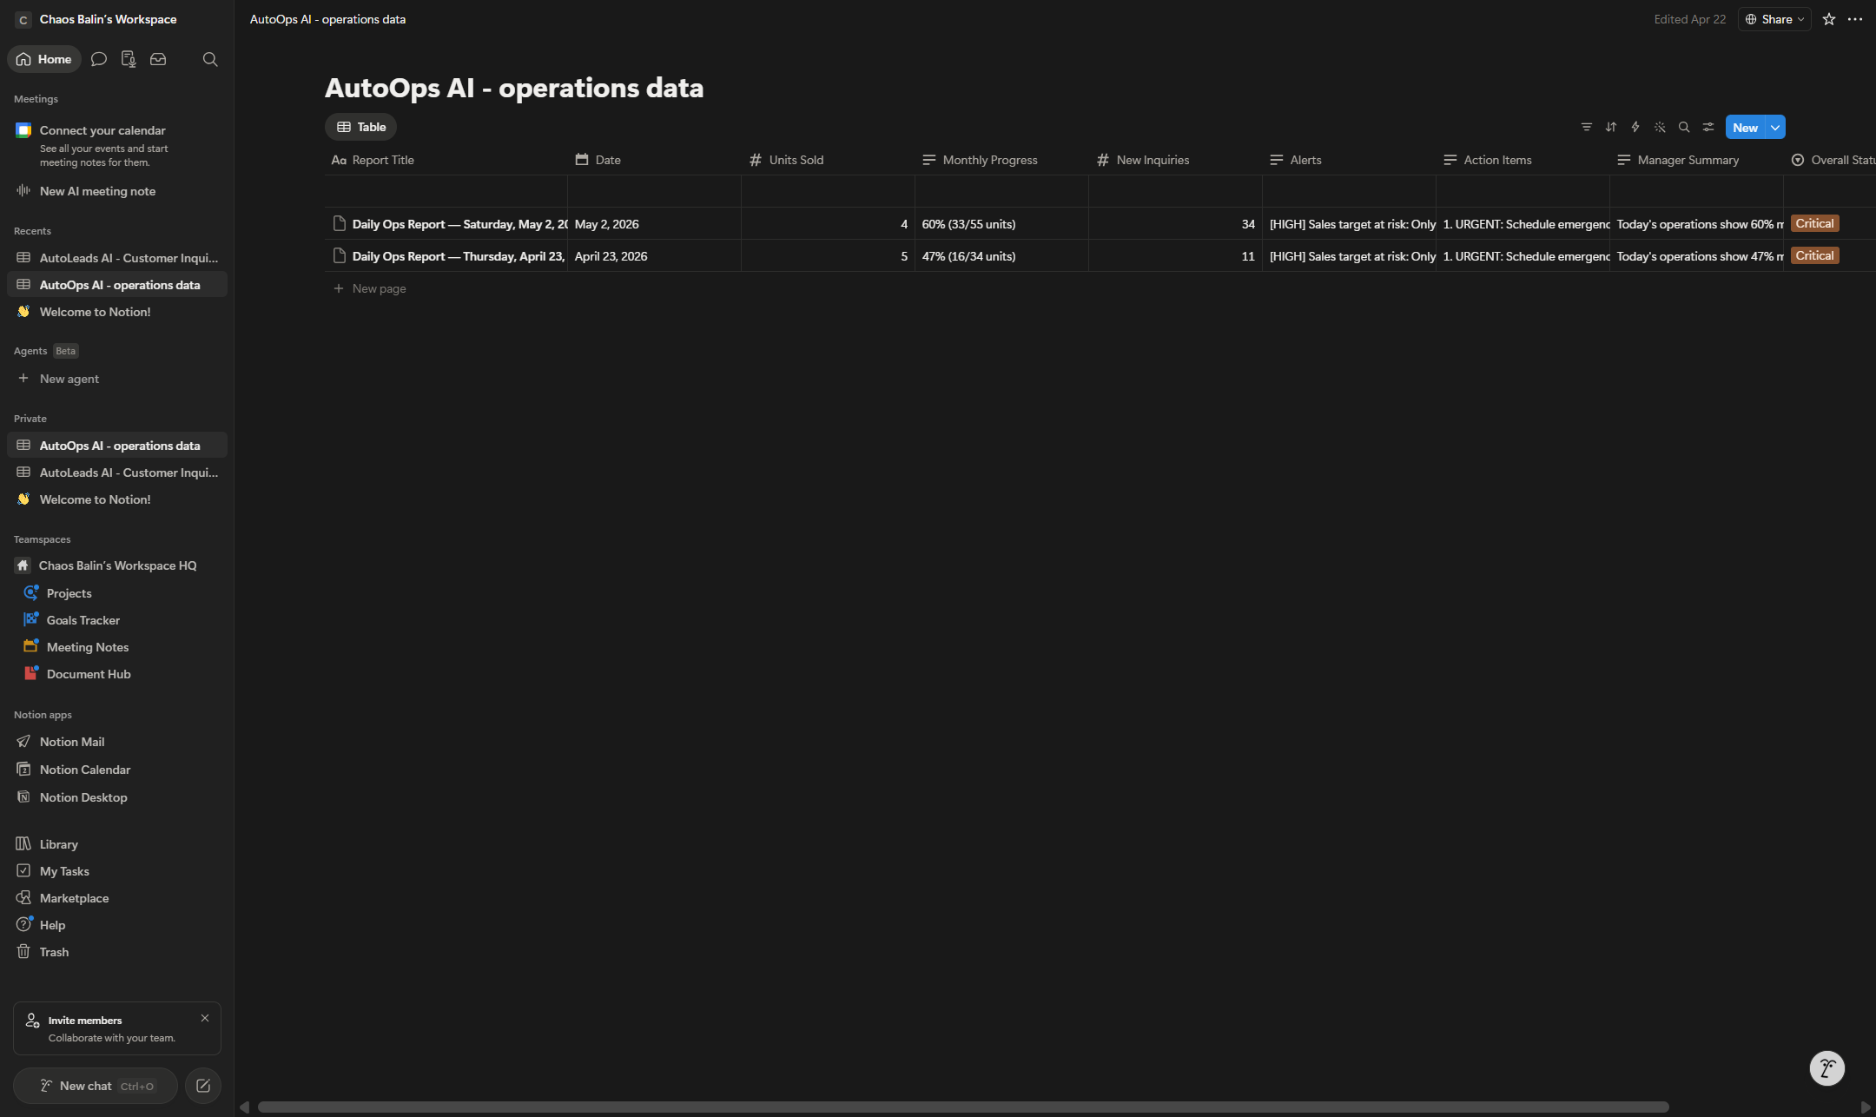
Task: Star this page as favorite
Action: point(1829,19)
